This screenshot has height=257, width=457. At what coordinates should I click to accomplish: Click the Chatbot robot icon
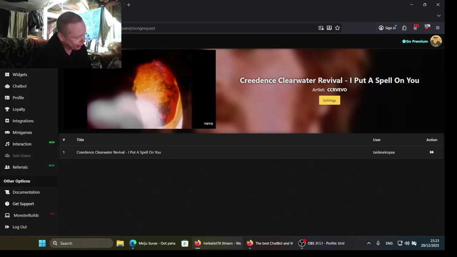[7, 86]
